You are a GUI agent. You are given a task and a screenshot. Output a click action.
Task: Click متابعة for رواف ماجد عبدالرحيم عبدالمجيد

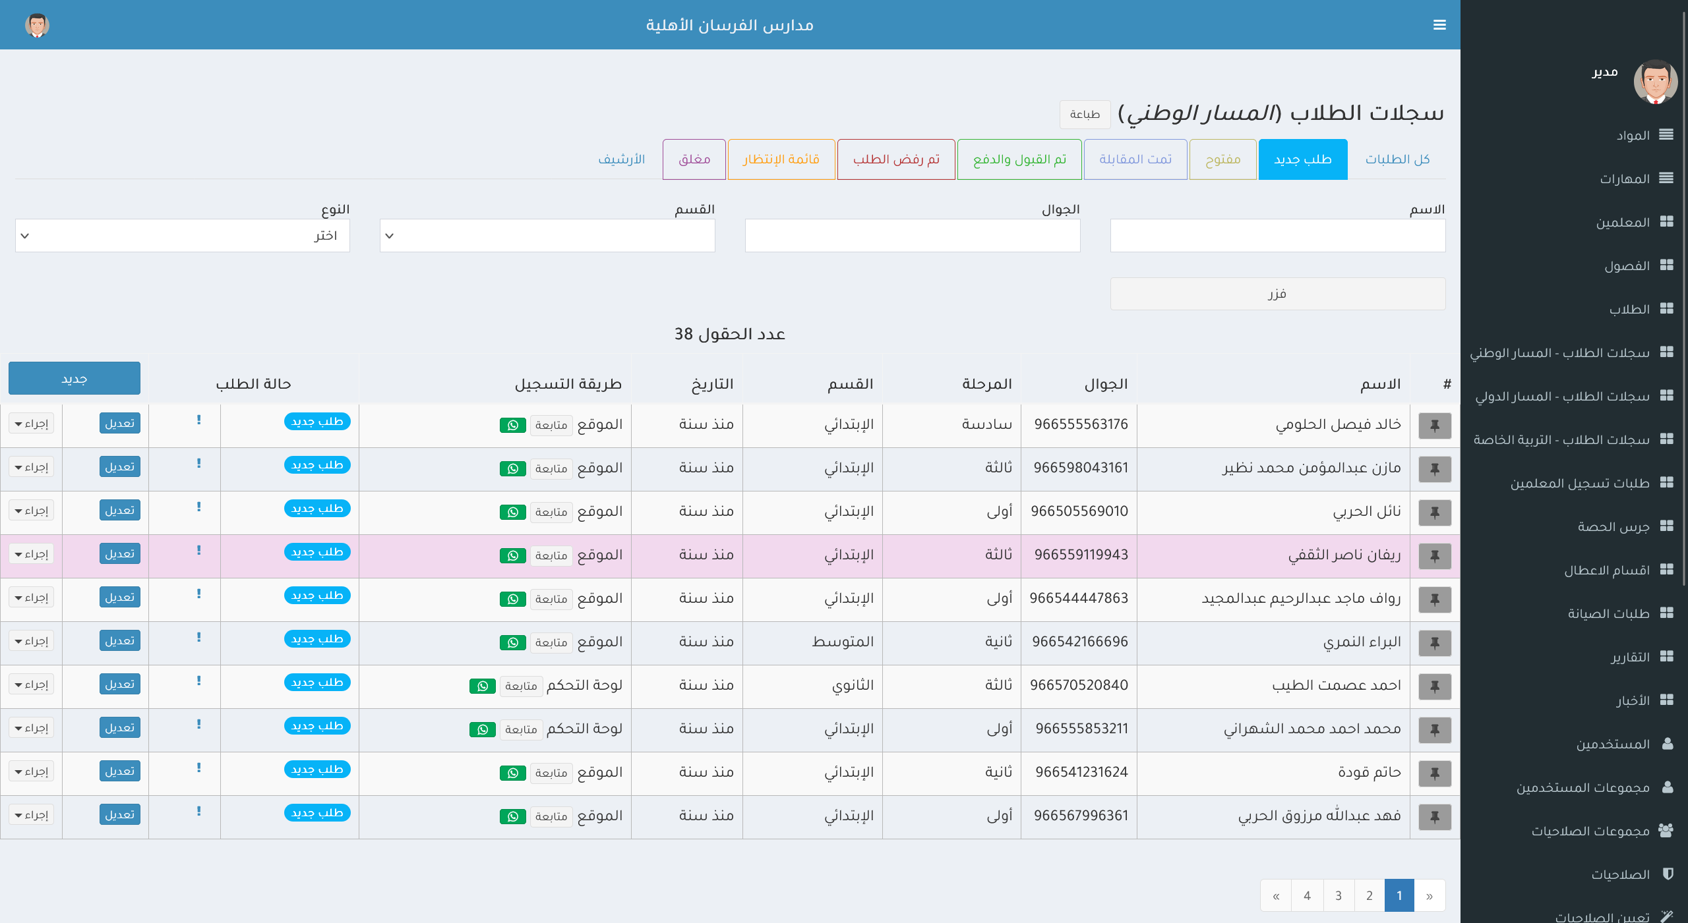pos(551,599)
